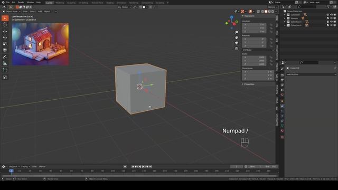Open the Playback dropdown in timeline
The image size is (338, 190).
(x=14, y=167)
